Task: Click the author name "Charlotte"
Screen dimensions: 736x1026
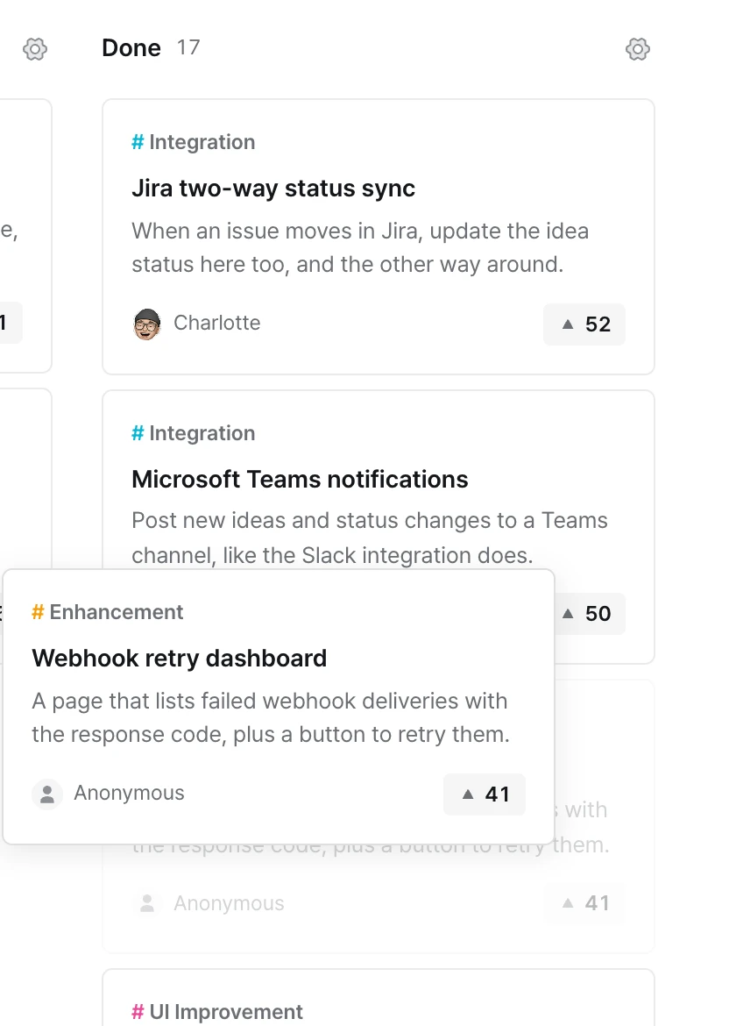Action: tap(217, 323)
